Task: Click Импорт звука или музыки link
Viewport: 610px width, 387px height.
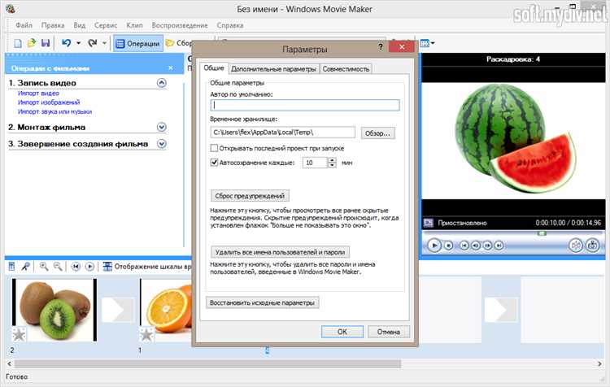Action: [54, 111]
